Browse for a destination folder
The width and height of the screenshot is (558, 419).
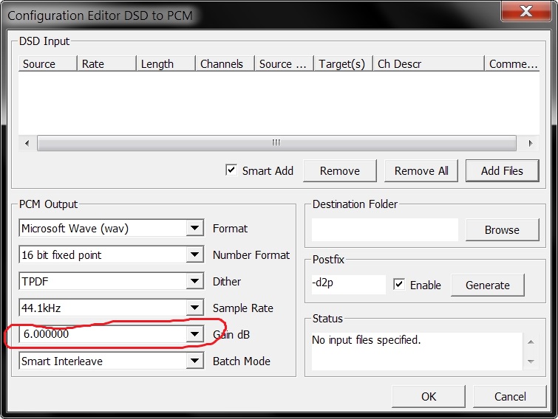pyautogui.click(x=502, y=229)
